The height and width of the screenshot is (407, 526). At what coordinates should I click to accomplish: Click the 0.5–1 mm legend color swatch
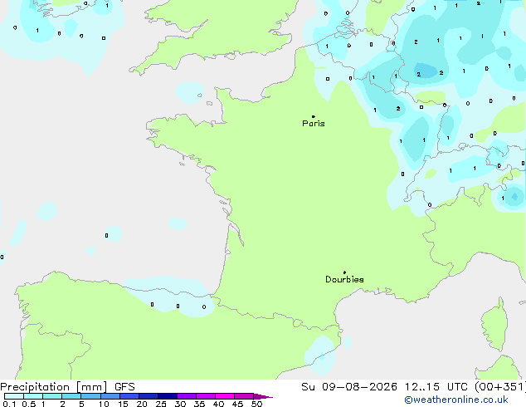point(33,396)
